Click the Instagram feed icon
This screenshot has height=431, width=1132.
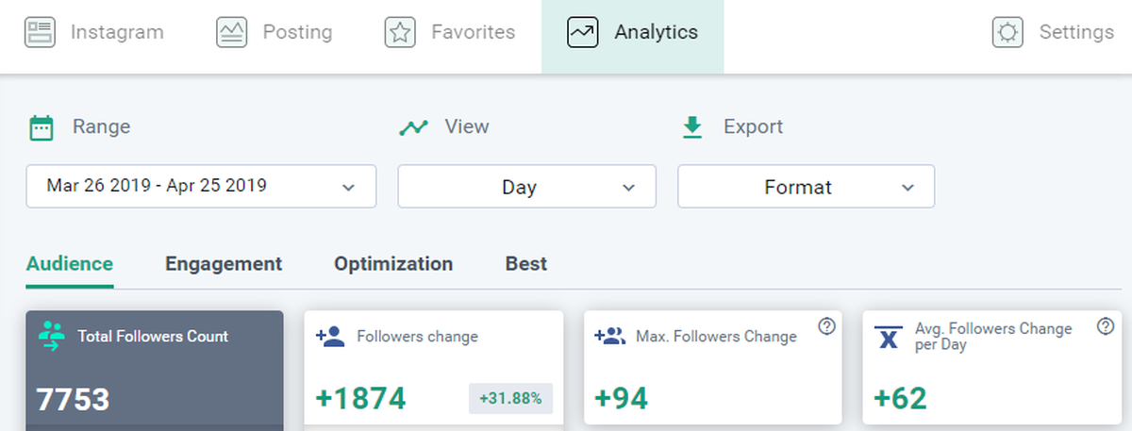point(40,32)
